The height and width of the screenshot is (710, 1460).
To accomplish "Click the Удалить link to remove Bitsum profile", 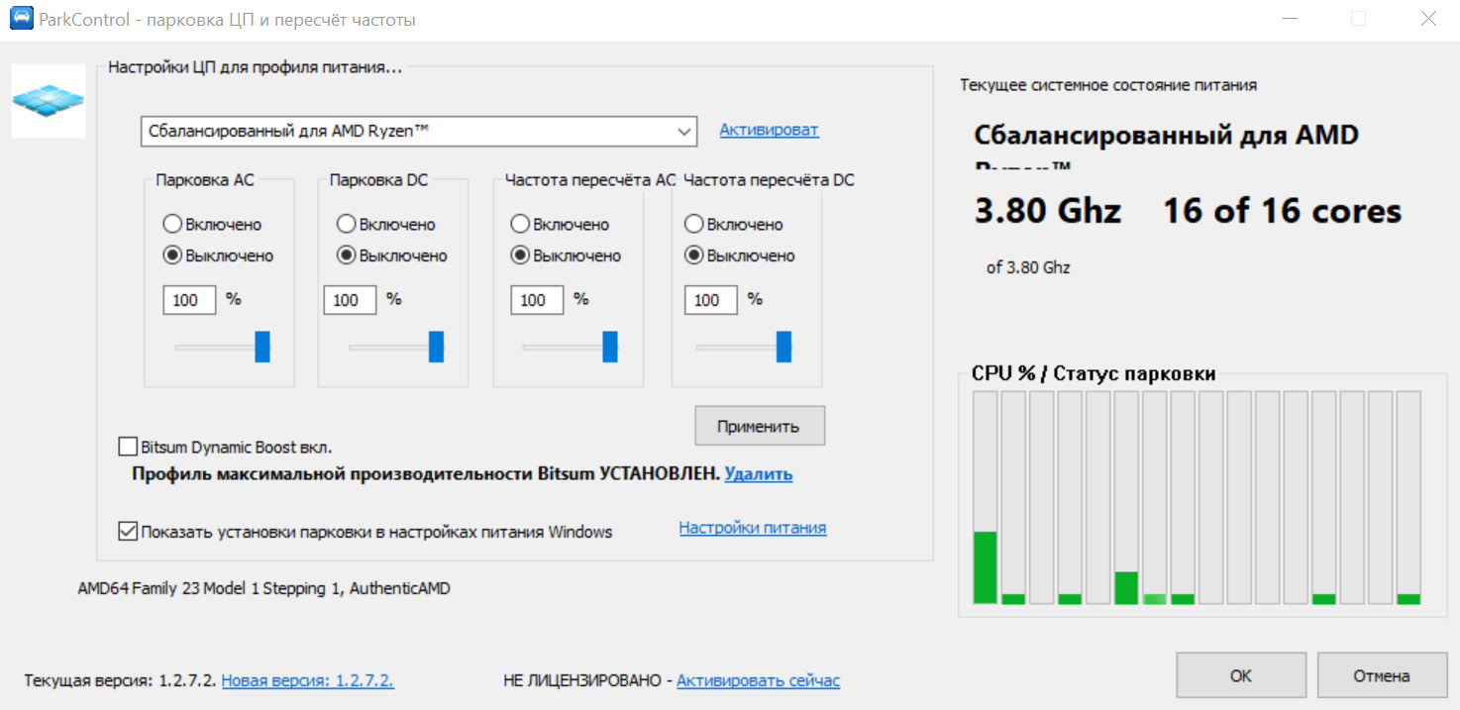I will (759, 474).
